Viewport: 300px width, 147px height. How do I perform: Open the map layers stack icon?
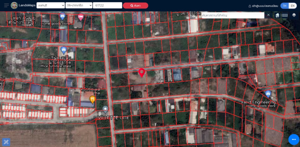[x=294, y=15]
